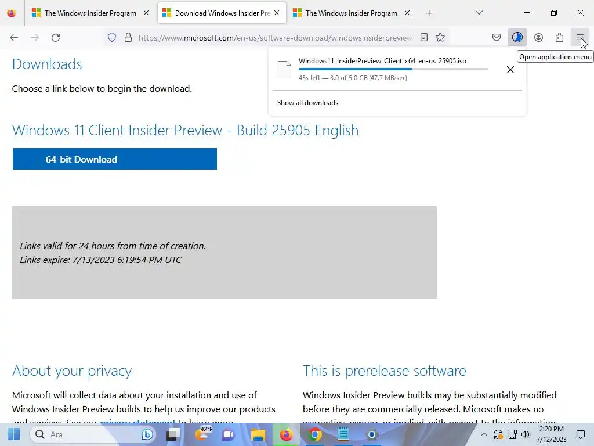Open the extensions puzzle icon
Viewport: 594px width, 446px height.
point(559,37)
